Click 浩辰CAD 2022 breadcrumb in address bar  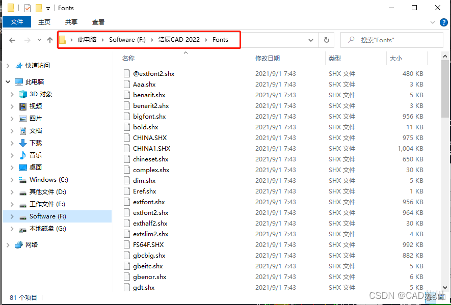coord(179,40)
